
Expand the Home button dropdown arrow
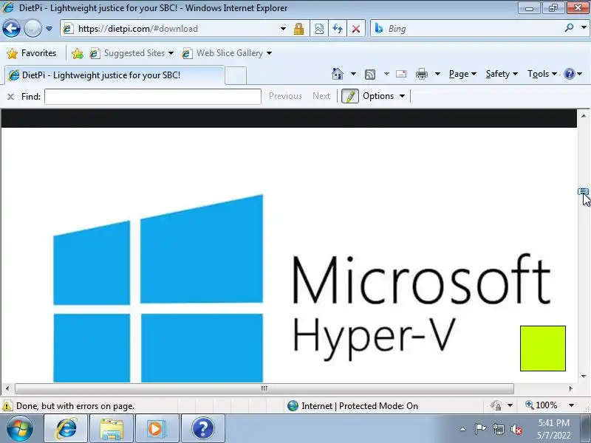coord(353,74)
